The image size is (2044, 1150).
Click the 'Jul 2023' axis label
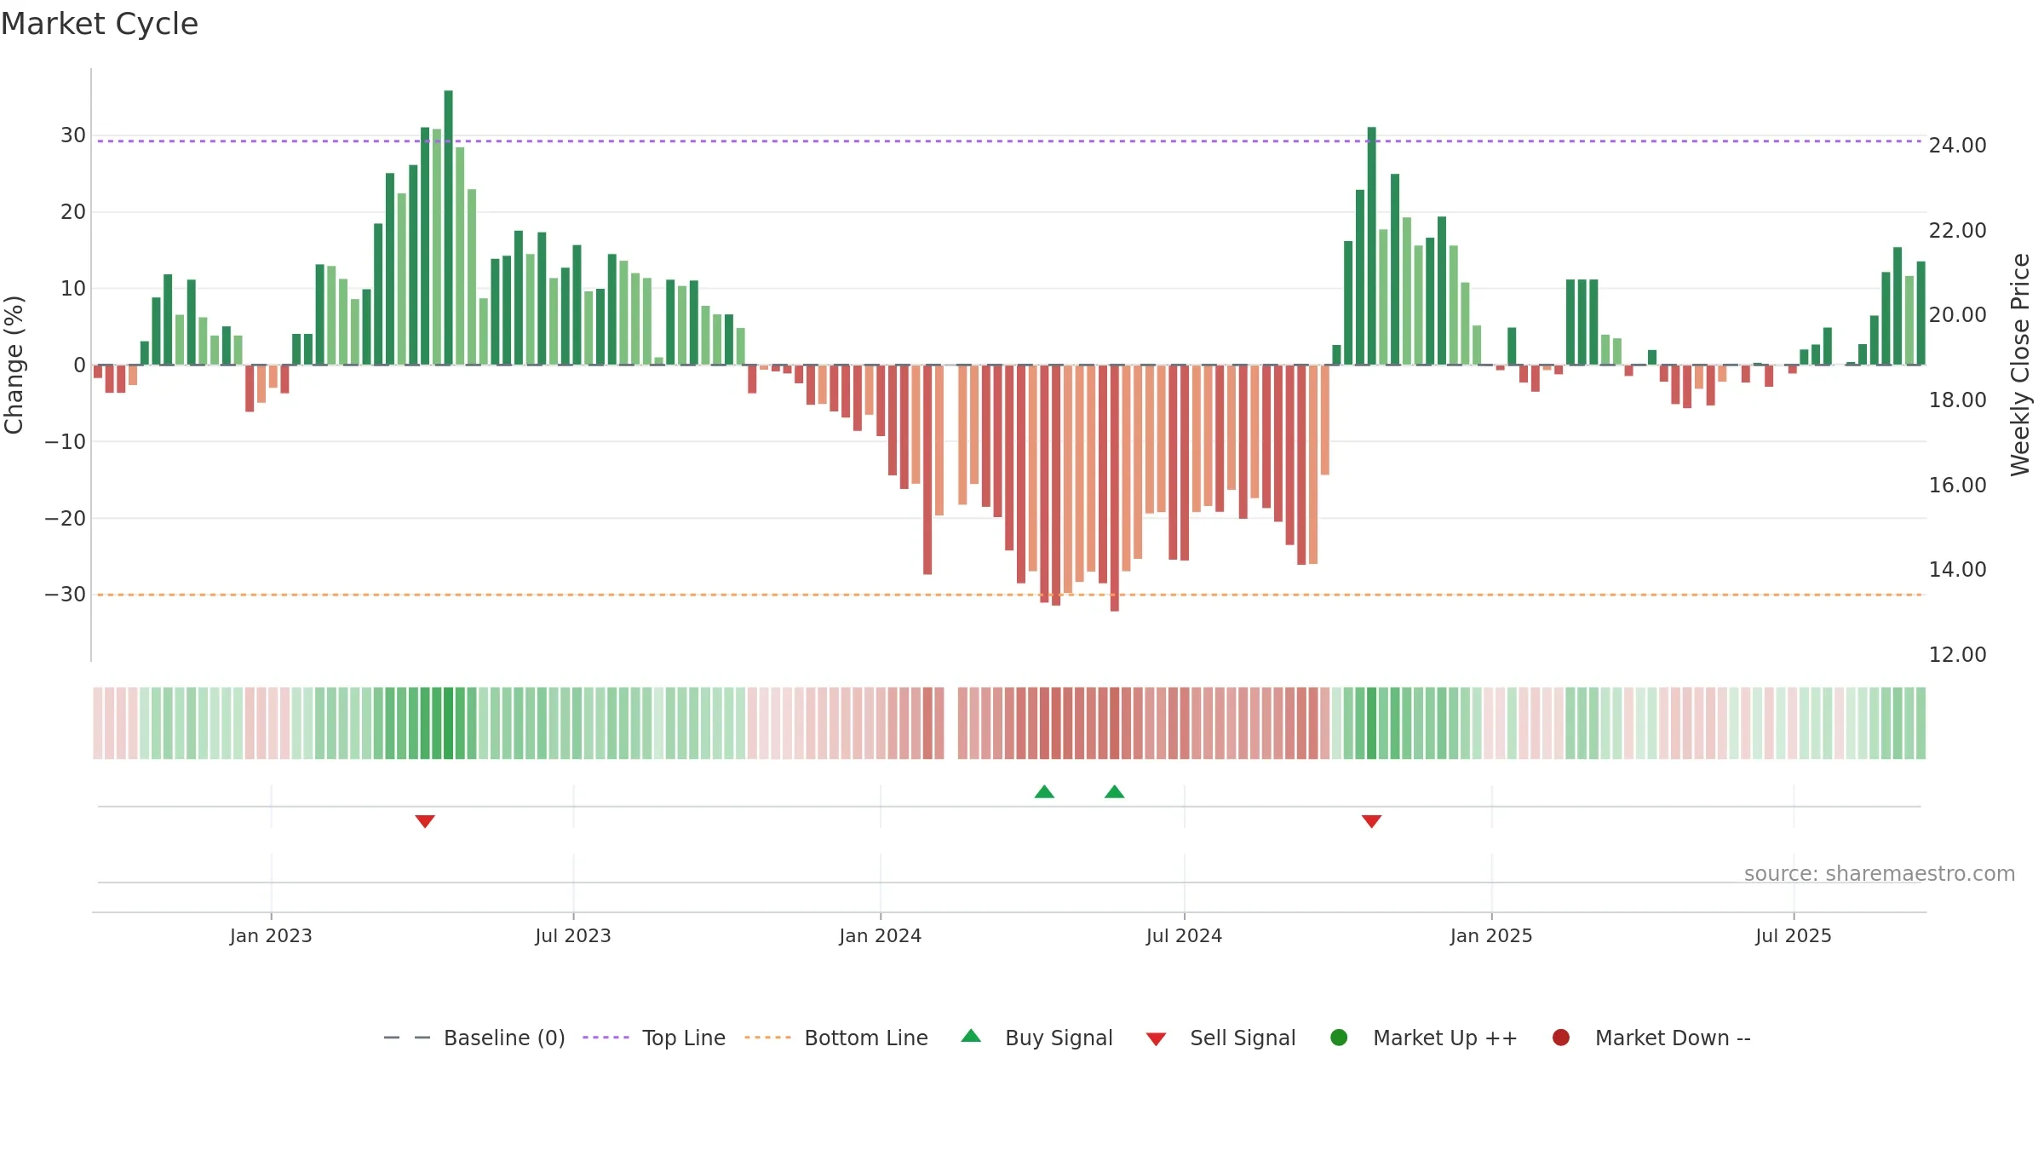573,935
